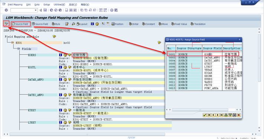
Task: Click the Print icon in standard toolbar
Action: point(67,10)
